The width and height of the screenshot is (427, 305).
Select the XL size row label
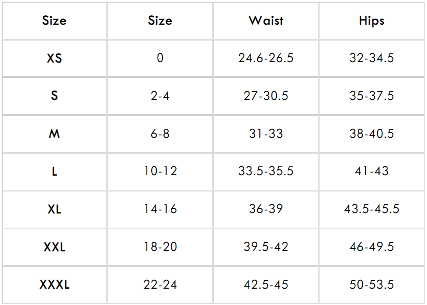click(x=54, y=209)
